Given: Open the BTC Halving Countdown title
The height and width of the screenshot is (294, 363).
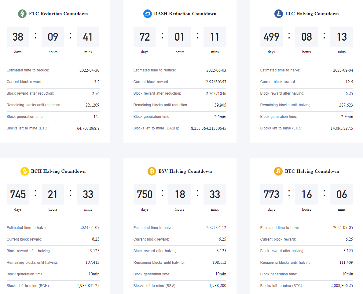Looking at the screenshot, I should pos(312,171).
